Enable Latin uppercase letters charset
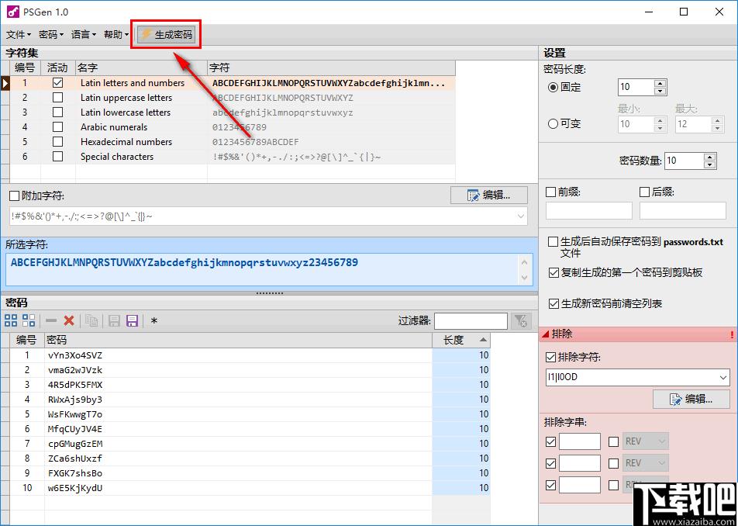The height and width of the screenshot is (526, 738). pyautogui.click(x=58, y=98)
